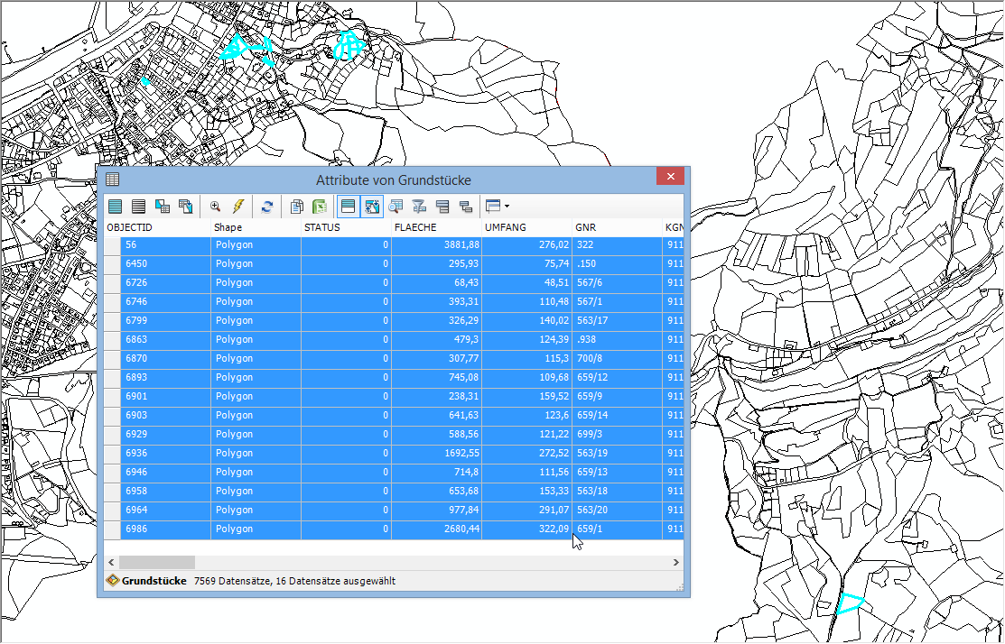Image resolution: width=1005 pixels, height=644 pixels.
Task: Toggle the show selected records only button
Action: pyautogui.click(x=348, y=207)
